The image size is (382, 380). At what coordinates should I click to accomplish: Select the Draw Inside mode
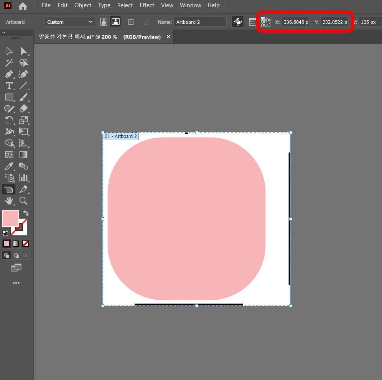click(x=25, y=255)
